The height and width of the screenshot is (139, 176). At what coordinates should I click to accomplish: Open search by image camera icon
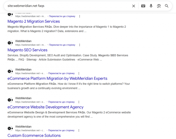tap(159, 6)
